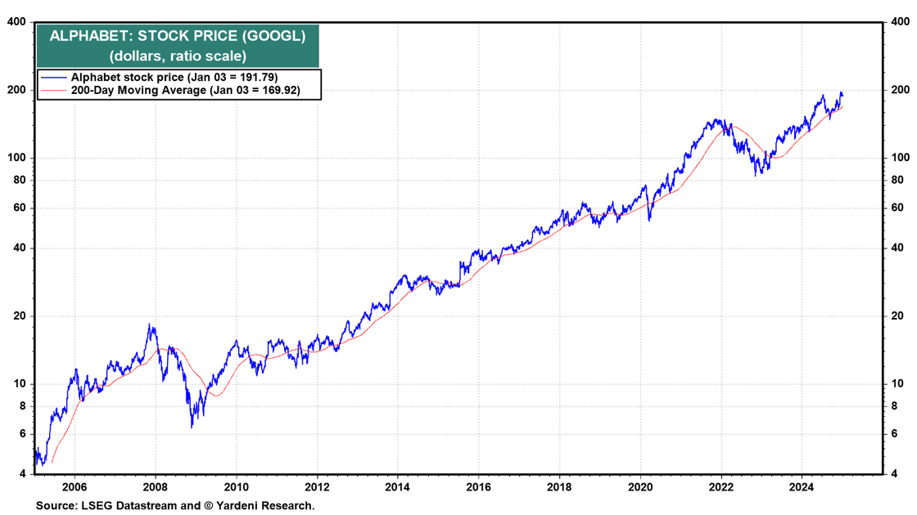
Task: Click the 8 label on the right price axis
Action: (x=895, y=405)
